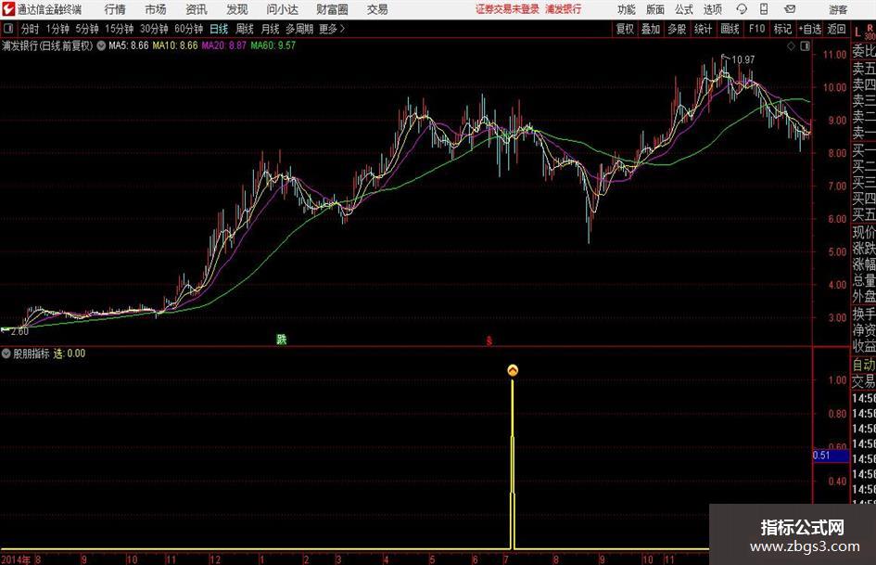876x565 pixels.
Task: Open the 市场 menu
Action: point(156,9)
